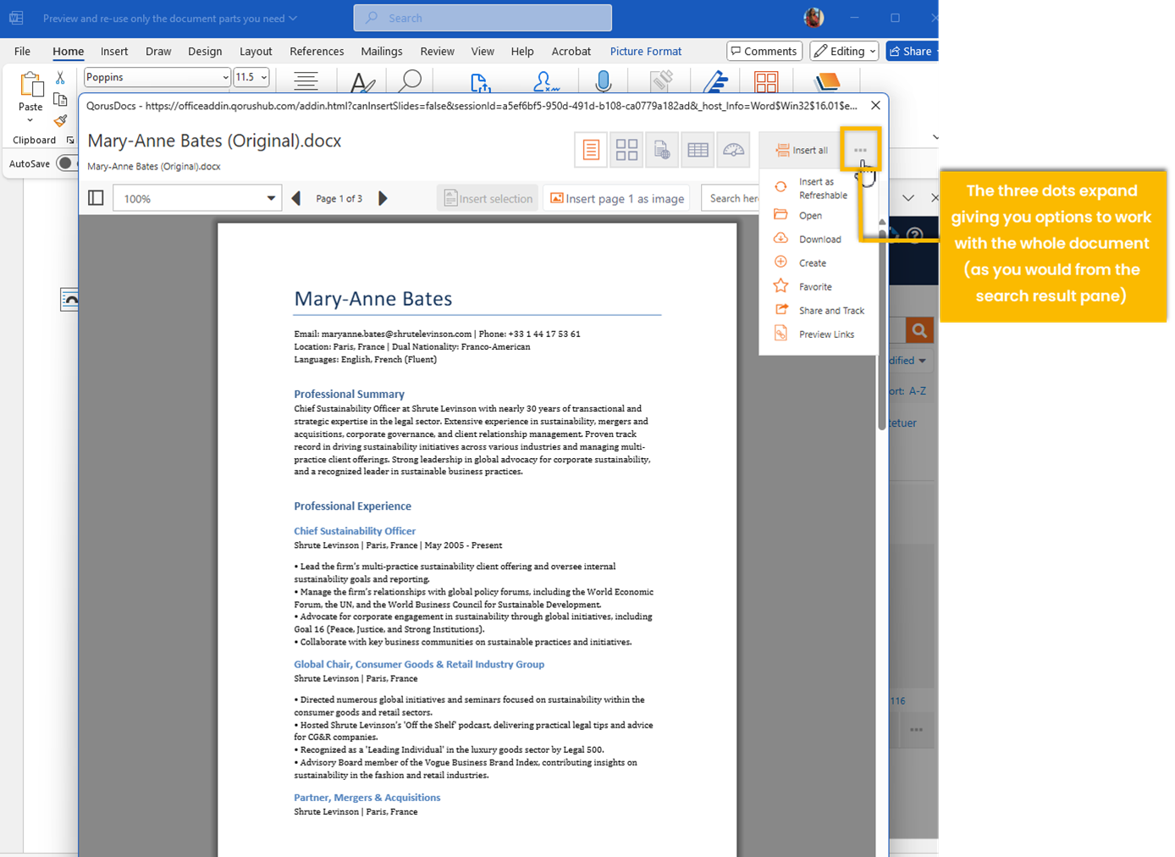Switch to single page document view icon

(591, 150)
